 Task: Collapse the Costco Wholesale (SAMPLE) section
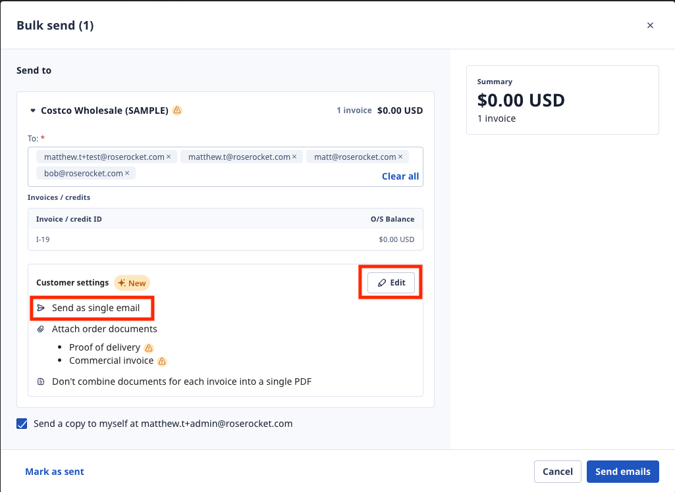[33, 111]
